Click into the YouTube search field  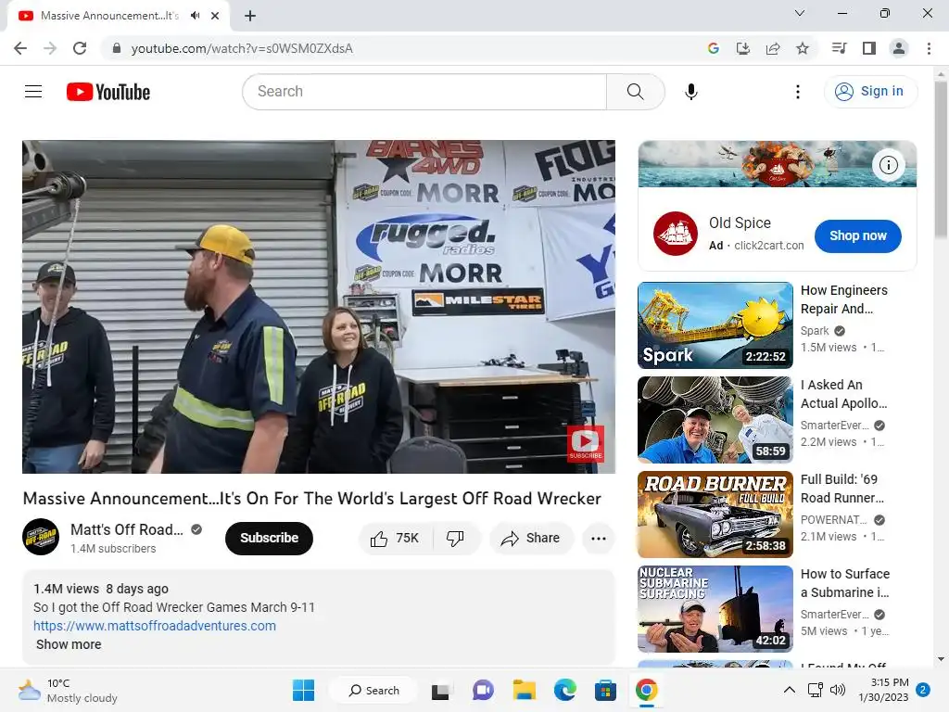424,92
